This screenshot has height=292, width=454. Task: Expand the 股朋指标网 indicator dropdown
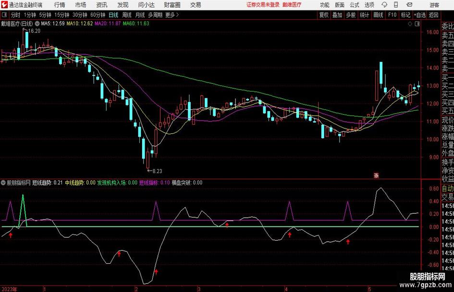point(3,183)
